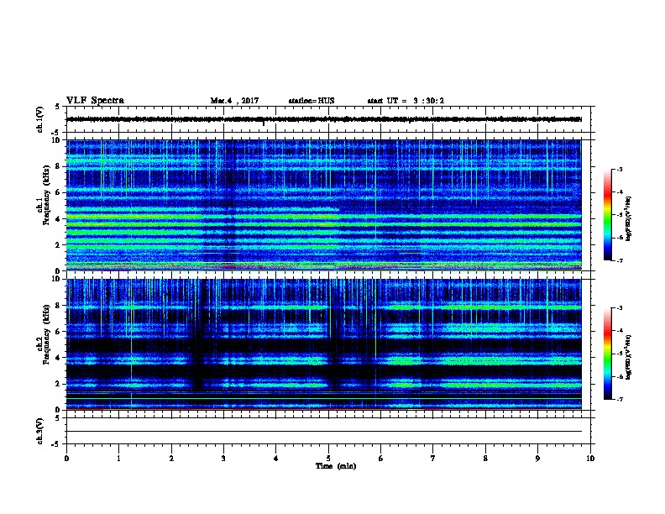Click time axis tick label "1"
Screen dimensions: 665x514
pos(118,458)
